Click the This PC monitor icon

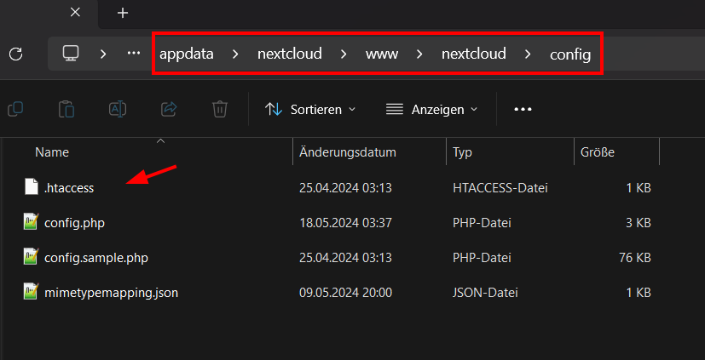(71, 54)
